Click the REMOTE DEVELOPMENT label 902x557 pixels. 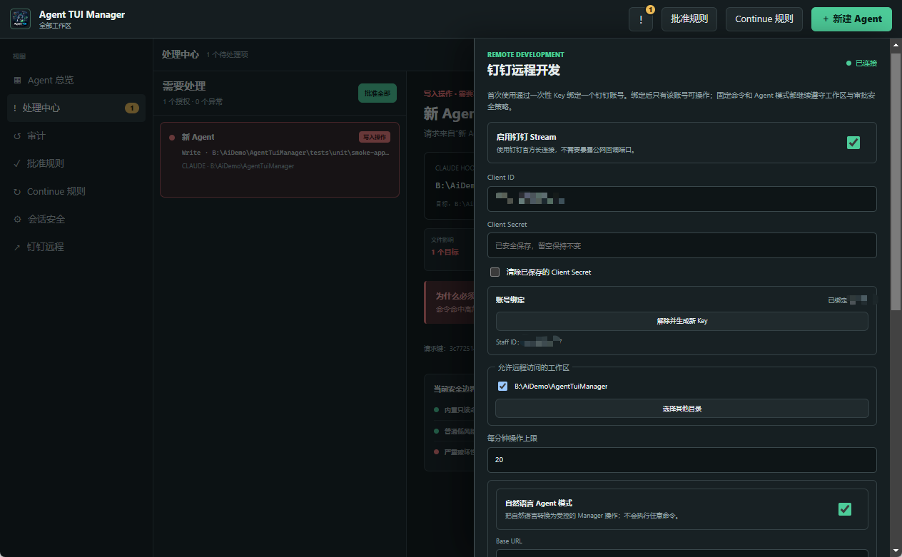point(525,54)
